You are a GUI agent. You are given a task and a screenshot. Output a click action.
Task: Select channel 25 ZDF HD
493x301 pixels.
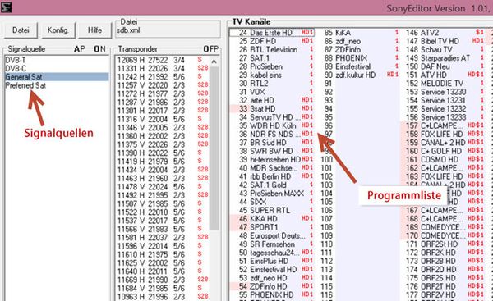[272, 41]
